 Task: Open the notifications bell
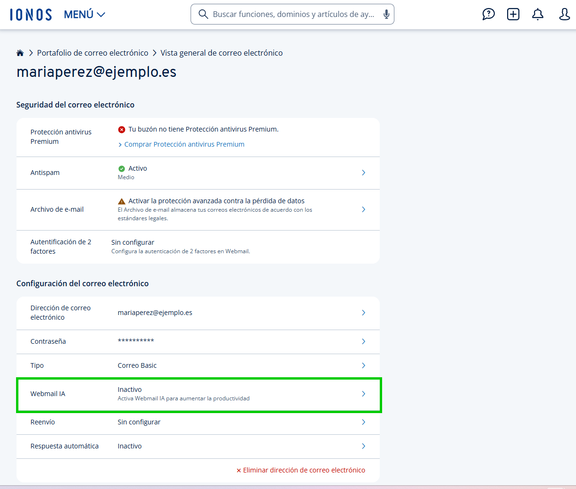pos(538,14)
